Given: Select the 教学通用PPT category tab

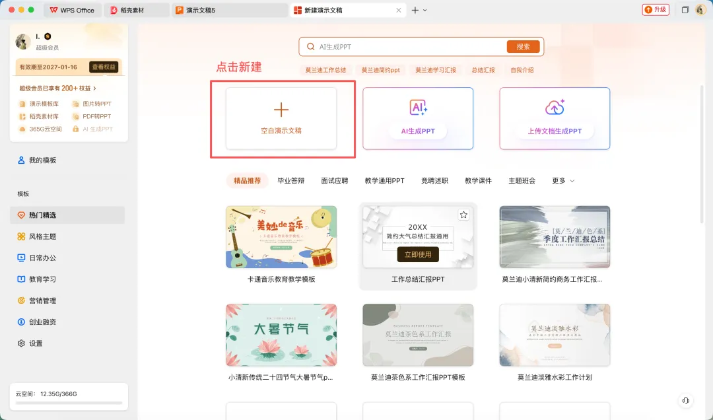Looking at the screenshot, I should point(385,181).
